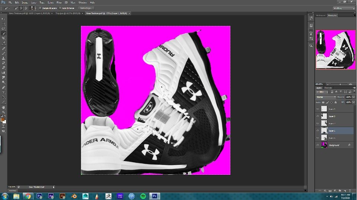Toggle visibility of the highlighted selected layer
357x200 pixels.
318,130
